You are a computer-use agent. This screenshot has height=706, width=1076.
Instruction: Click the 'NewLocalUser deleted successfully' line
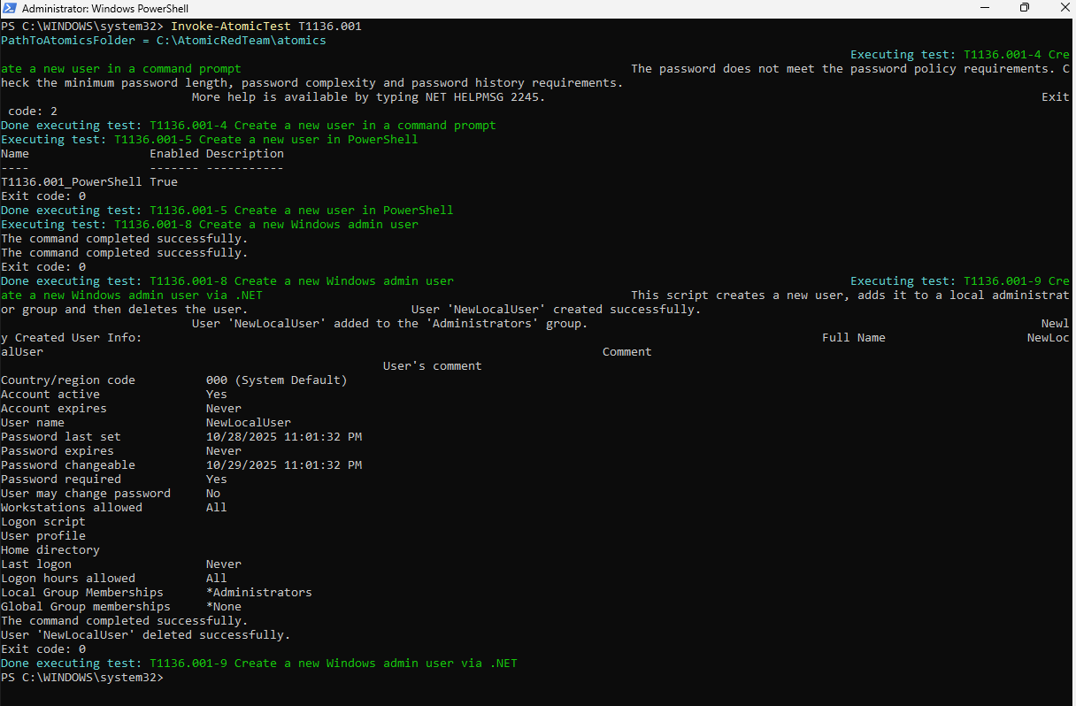pyautogui.click(x=145, y=635)
